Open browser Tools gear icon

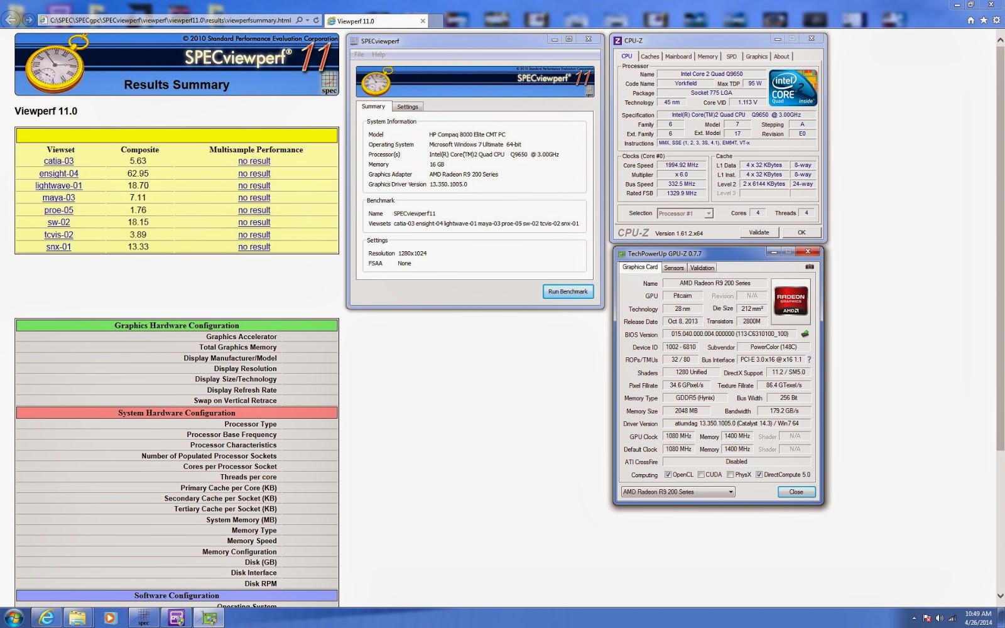(996, 20)
